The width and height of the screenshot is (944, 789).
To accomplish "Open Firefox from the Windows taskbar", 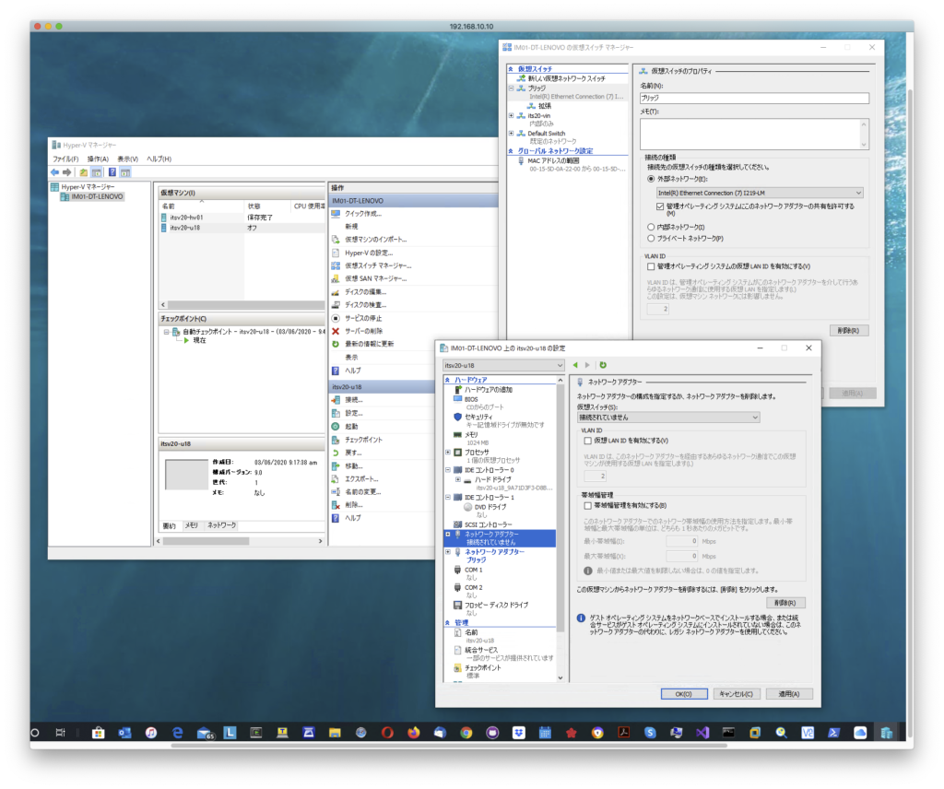I will (x=413, y=733).
